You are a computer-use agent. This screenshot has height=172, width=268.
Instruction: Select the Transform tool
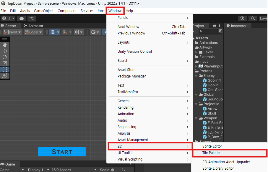pos(5,76)
